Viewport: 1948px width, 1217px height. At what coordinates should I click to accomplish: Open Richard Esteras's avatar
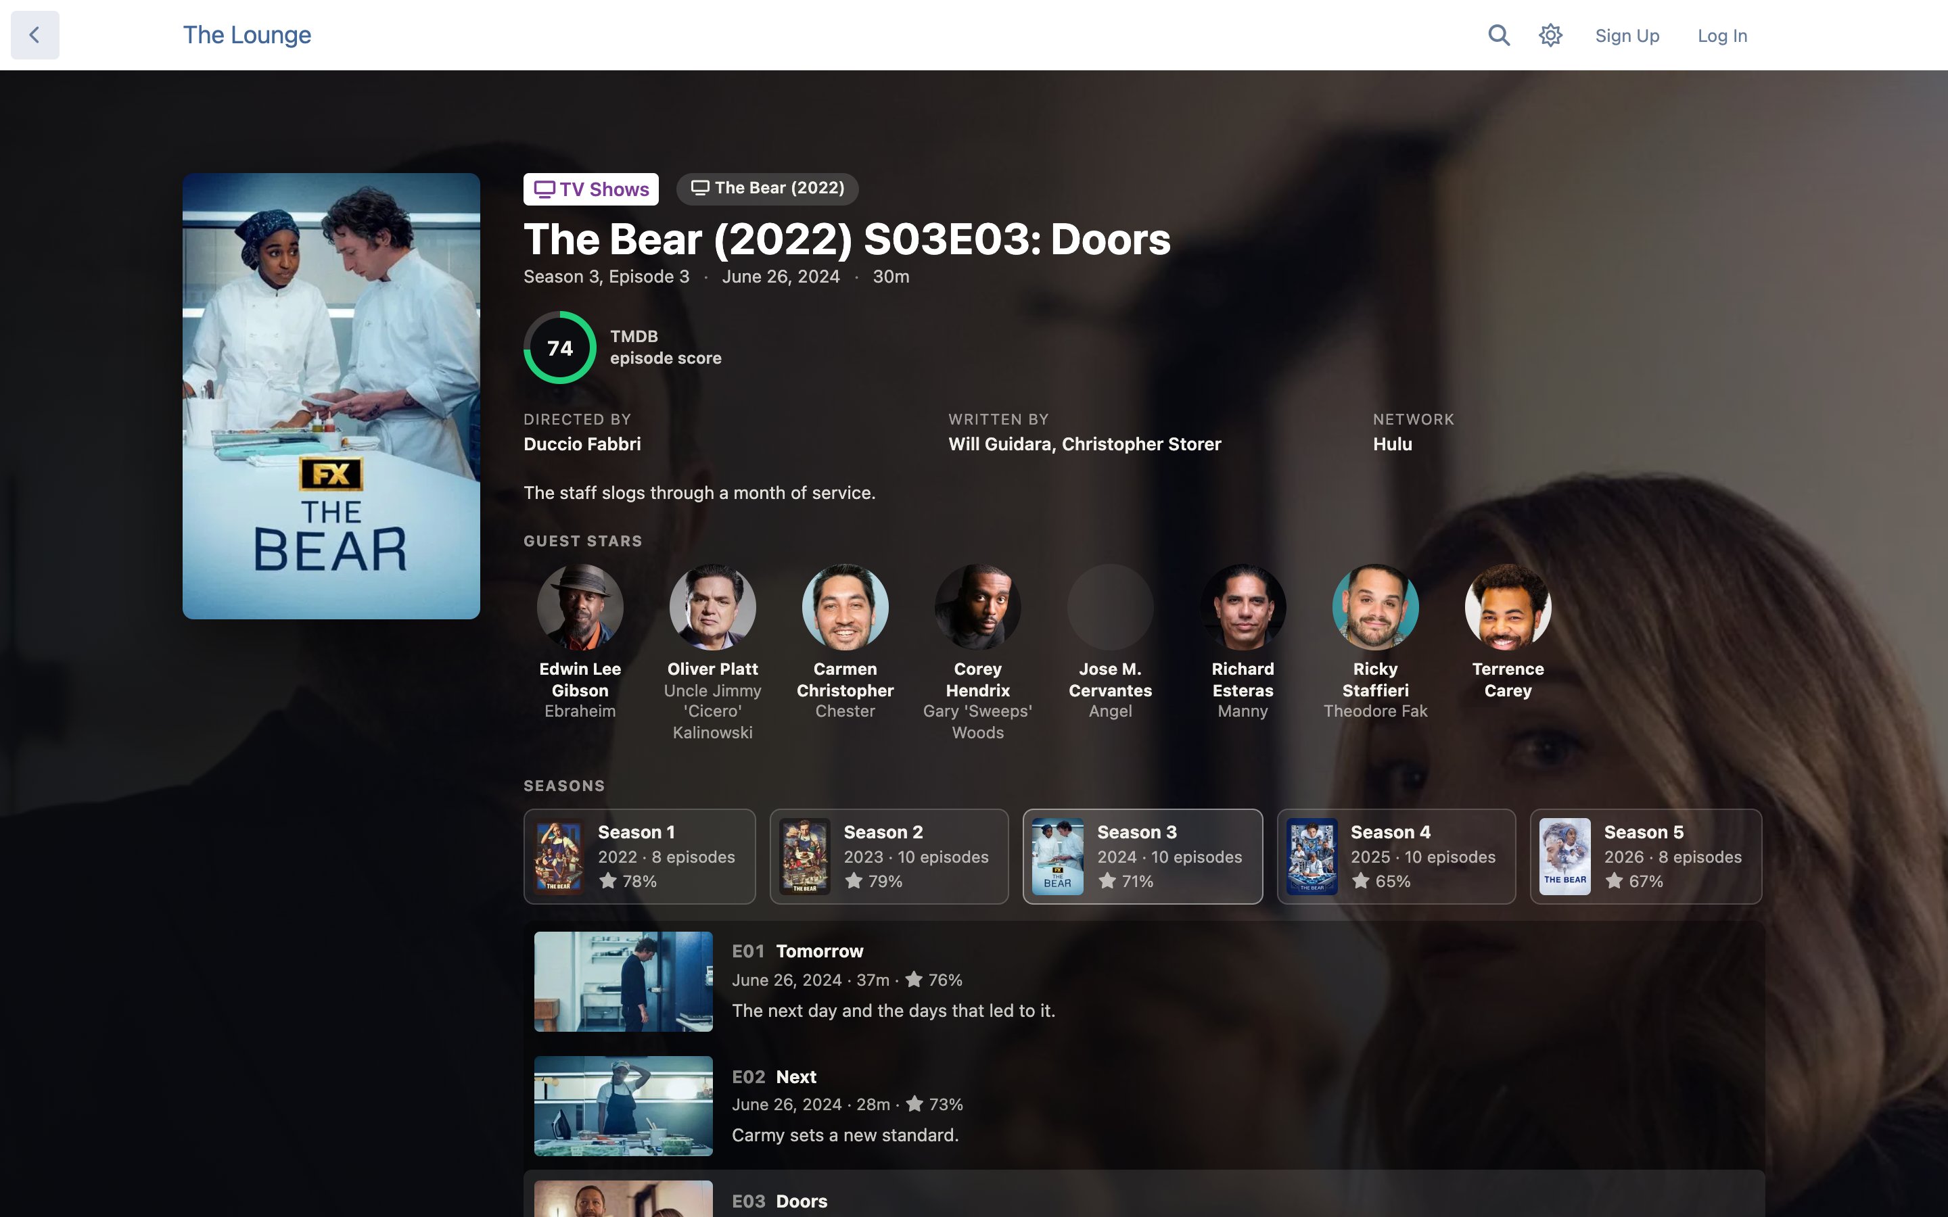point(1243,607)
